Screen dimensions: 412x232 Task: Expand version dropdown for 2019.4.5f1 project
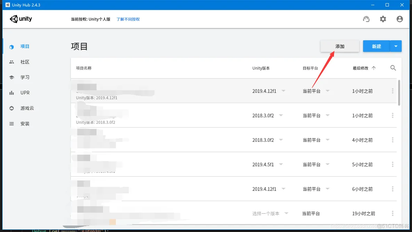click(x=281, y=164)
